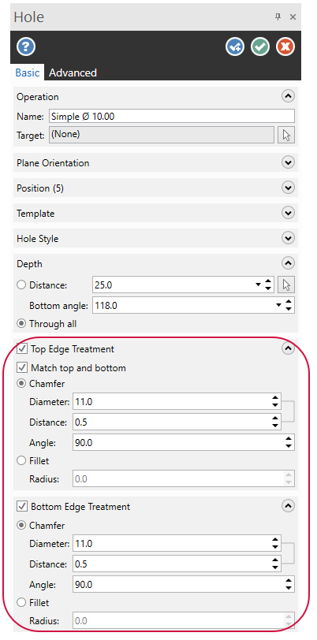
Task: Cancel with the red X icon
Action: (x=285, y=47)
